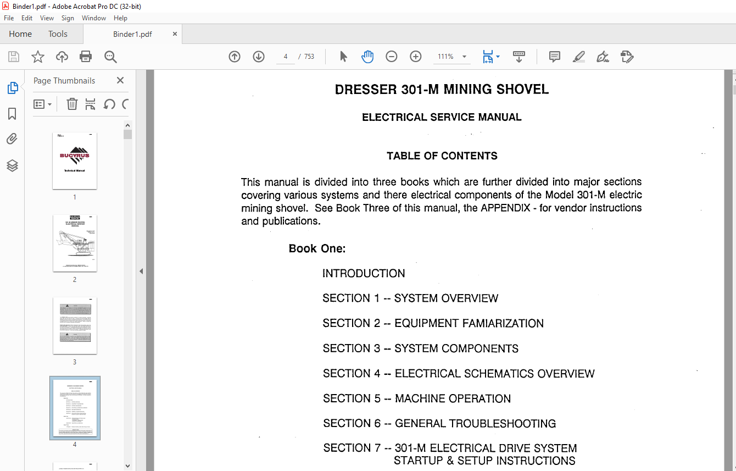Open the Sign document pen tool
736x471 pixels.
tap(603, 57)
